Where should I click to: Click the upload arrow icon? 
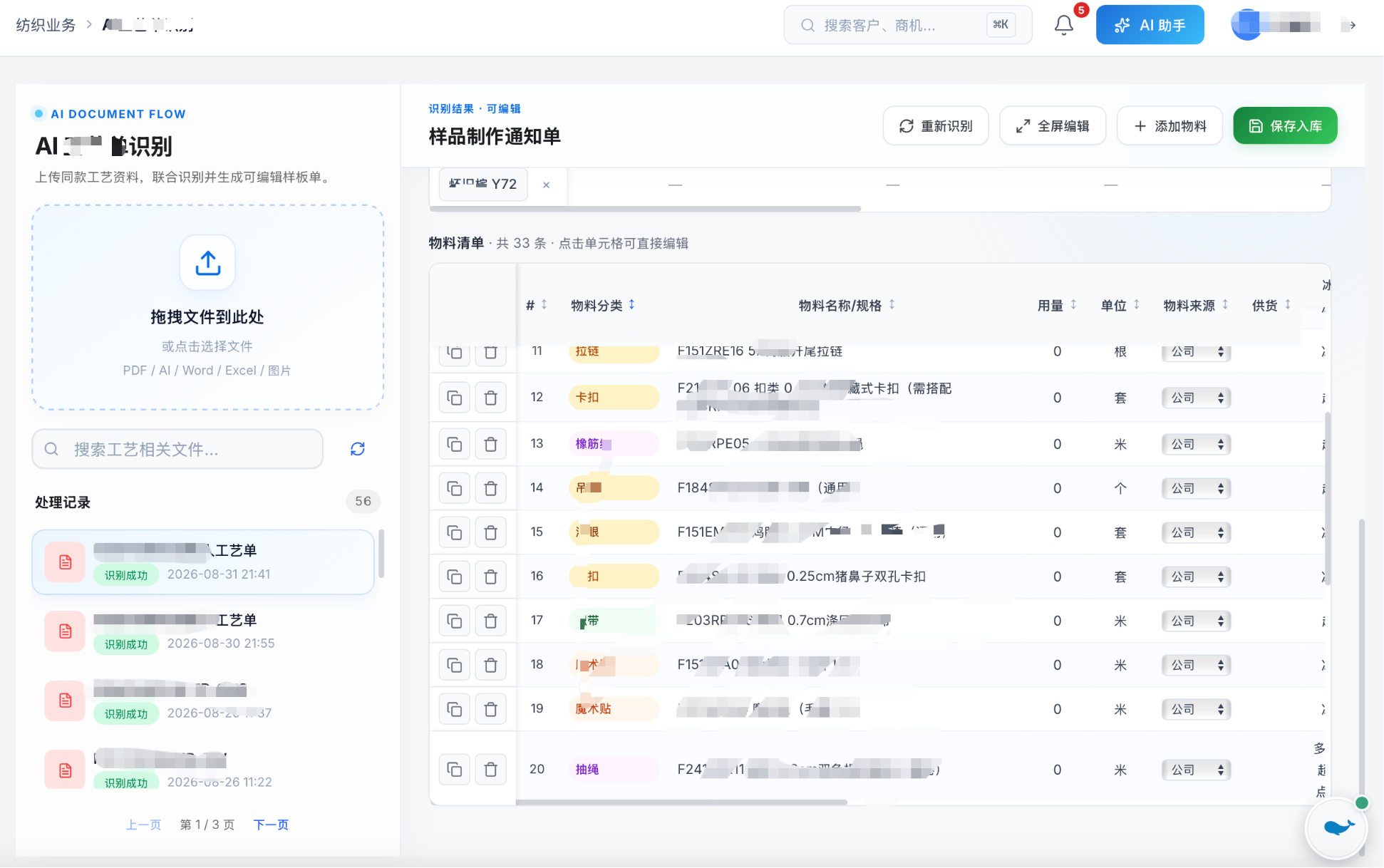pos(207,262)
